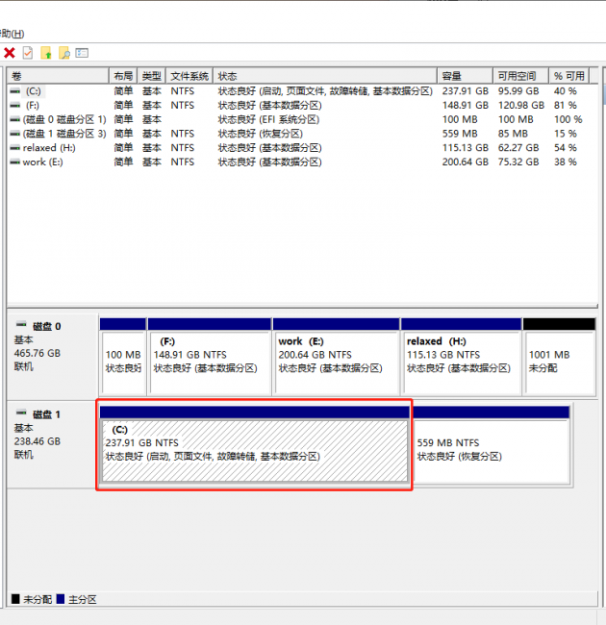Click the folder with green arrow icon
Screen dimensions: 606x625
coord(46,53)
